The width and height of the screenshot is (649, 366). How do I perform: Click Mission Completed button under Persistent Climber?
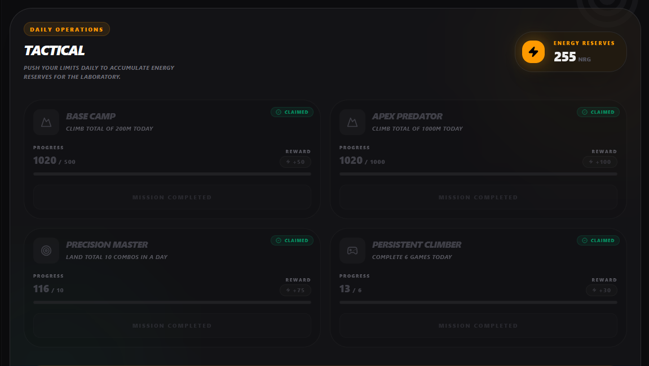(478, 325)
